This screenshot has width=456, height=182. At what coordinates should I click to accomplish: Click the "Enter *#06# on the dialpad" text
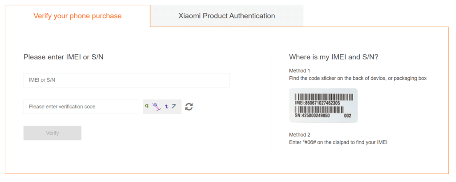338,142
